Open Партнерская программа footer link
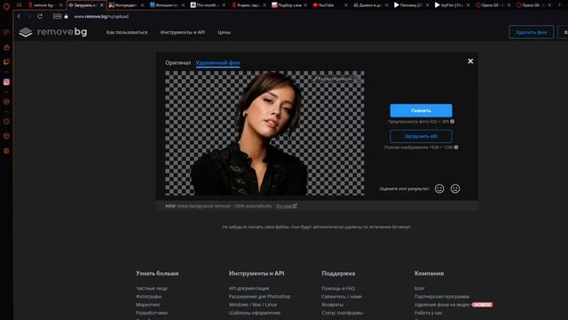568x320 pixels. point(442,296)
